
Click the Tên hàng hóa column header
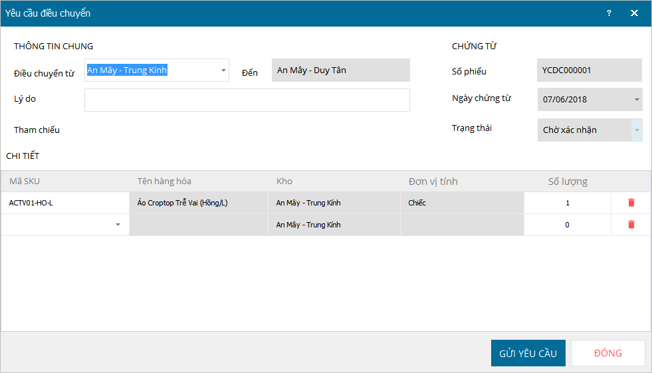click(x=164, y=182)
